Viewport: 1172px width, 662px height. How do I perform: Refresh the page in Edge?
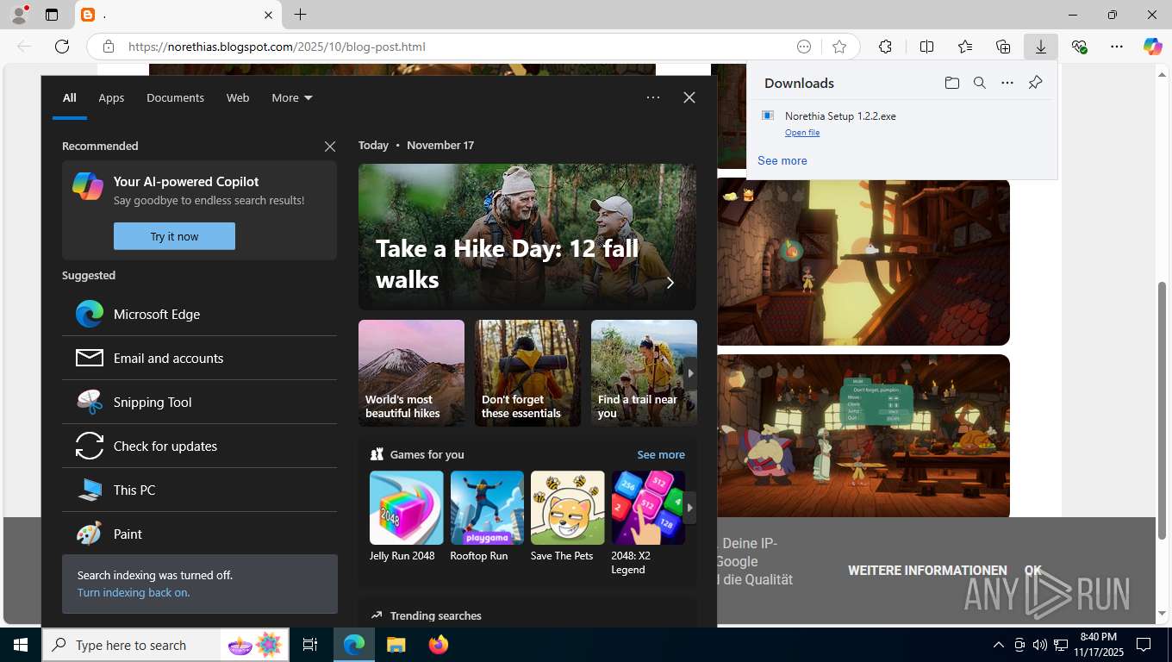62,47
